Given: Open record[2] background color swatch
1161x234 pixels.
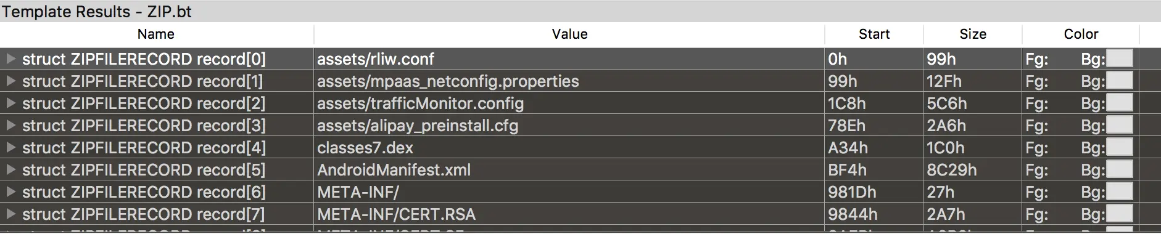Looking at the screenshot, I should (1120, 103).
